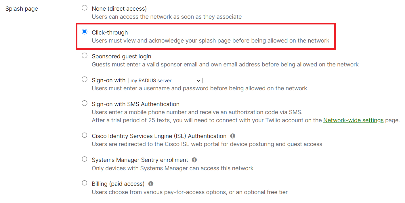This screenshot has width=405, height=203.
Task: Select Cisco Identity Services Engine radio button
Action: (85, 135)
